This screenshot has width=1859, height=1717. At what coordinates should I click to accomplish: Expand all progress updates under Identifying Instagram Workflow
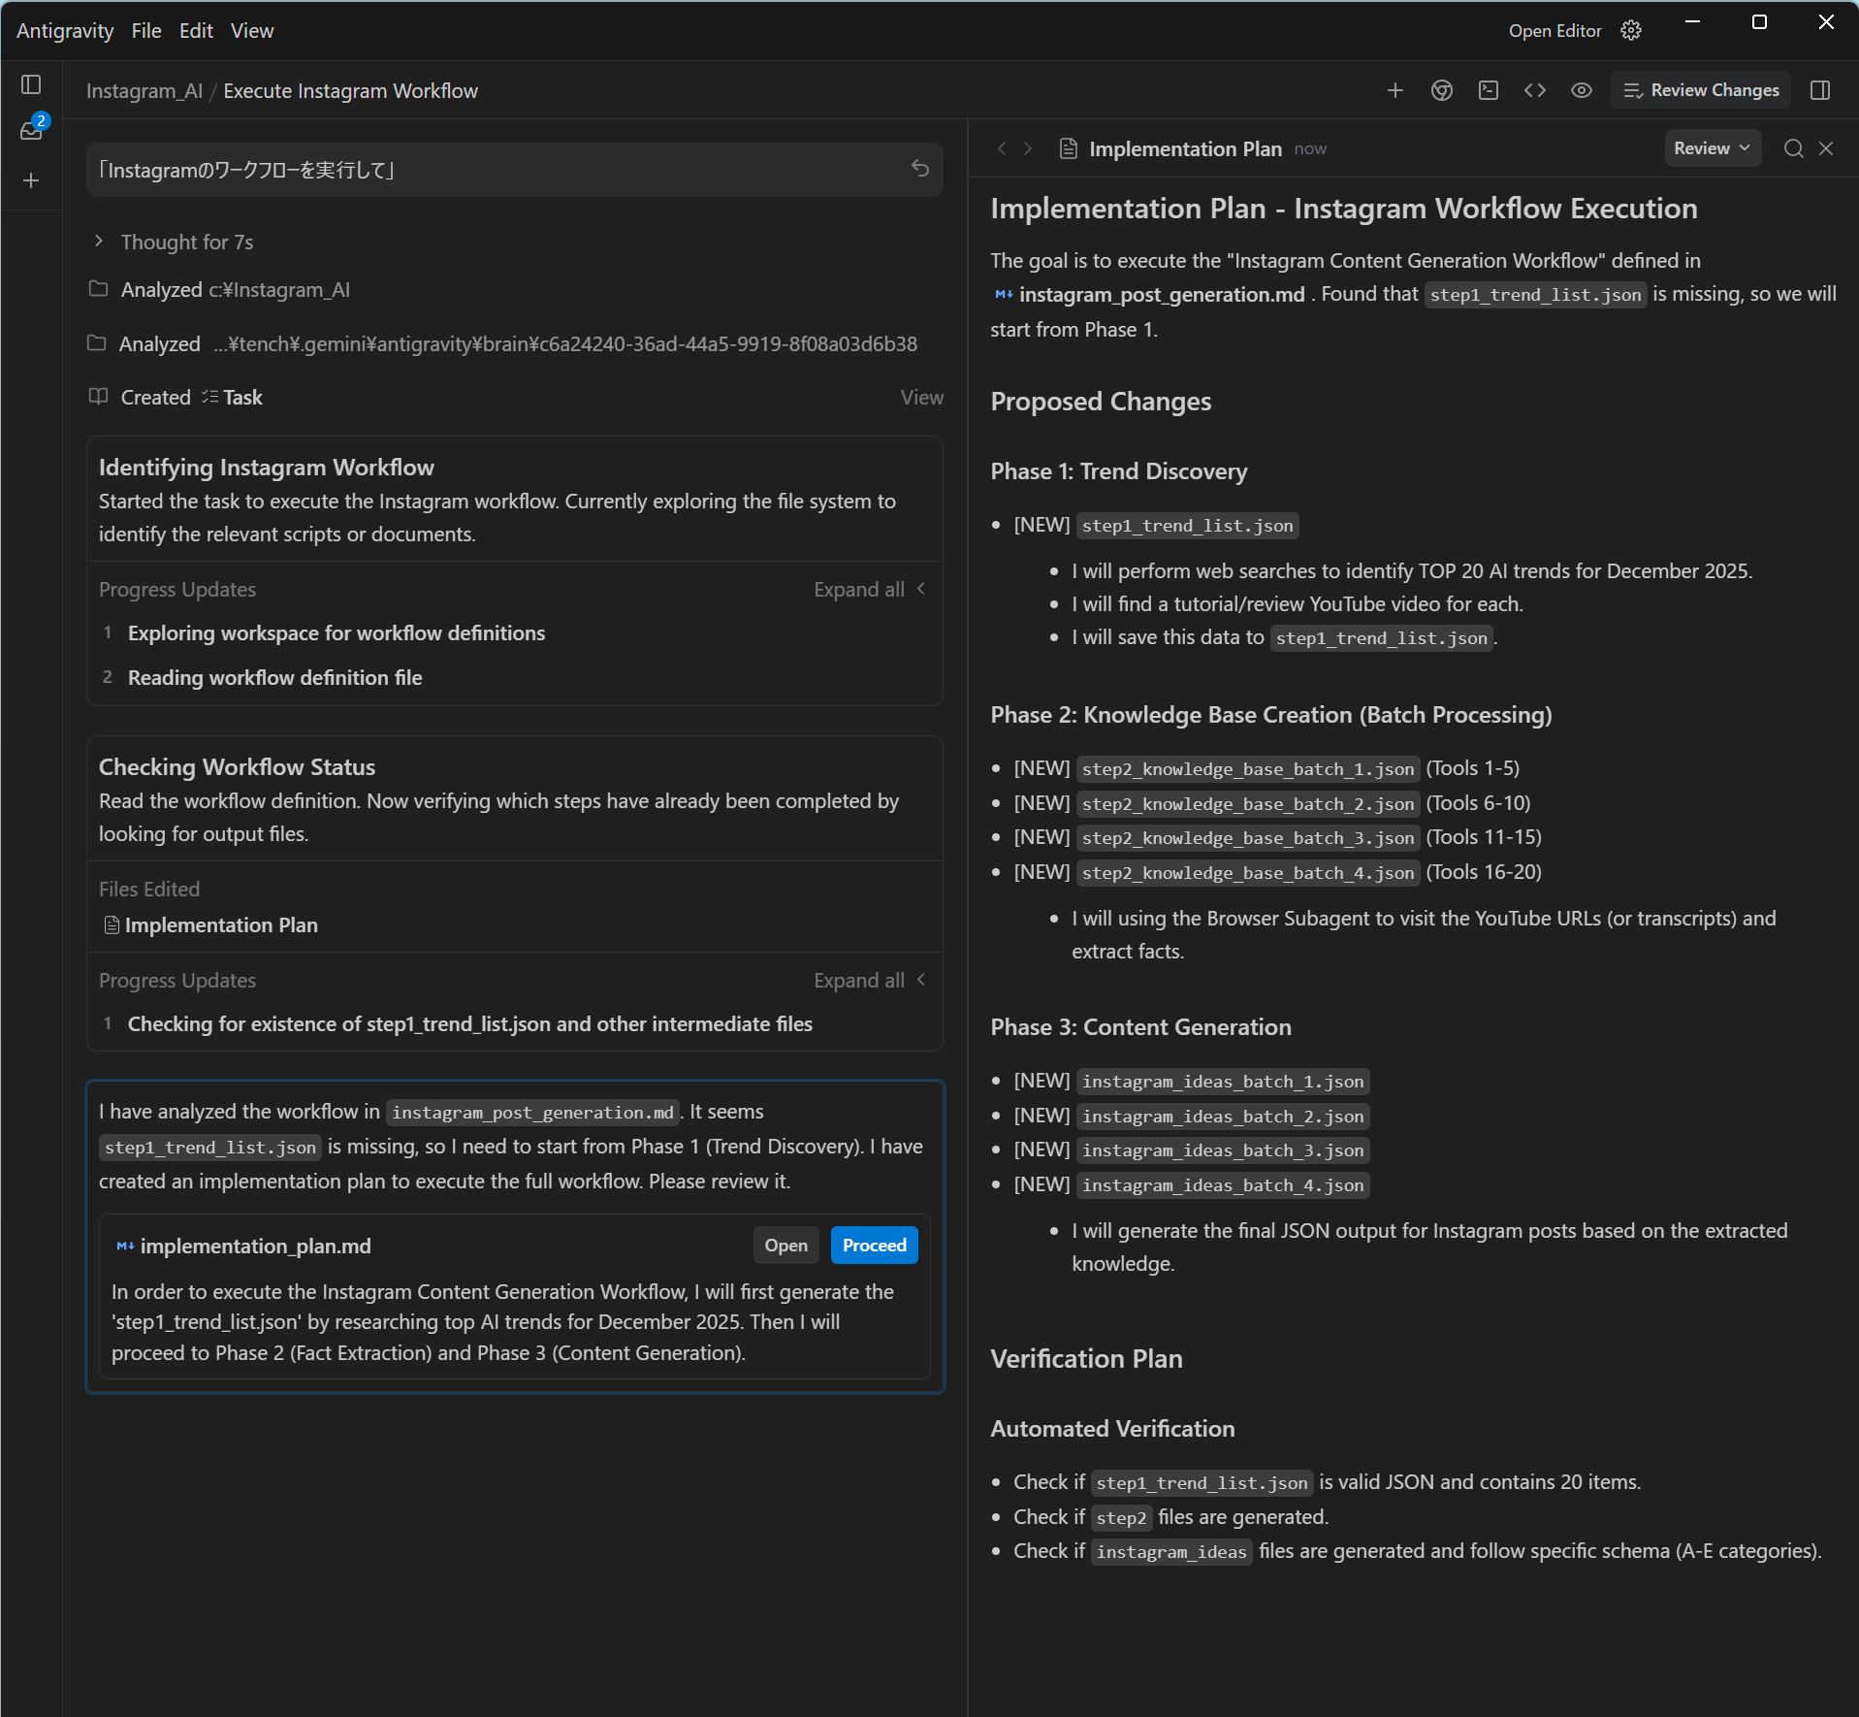tap(868, 590)
